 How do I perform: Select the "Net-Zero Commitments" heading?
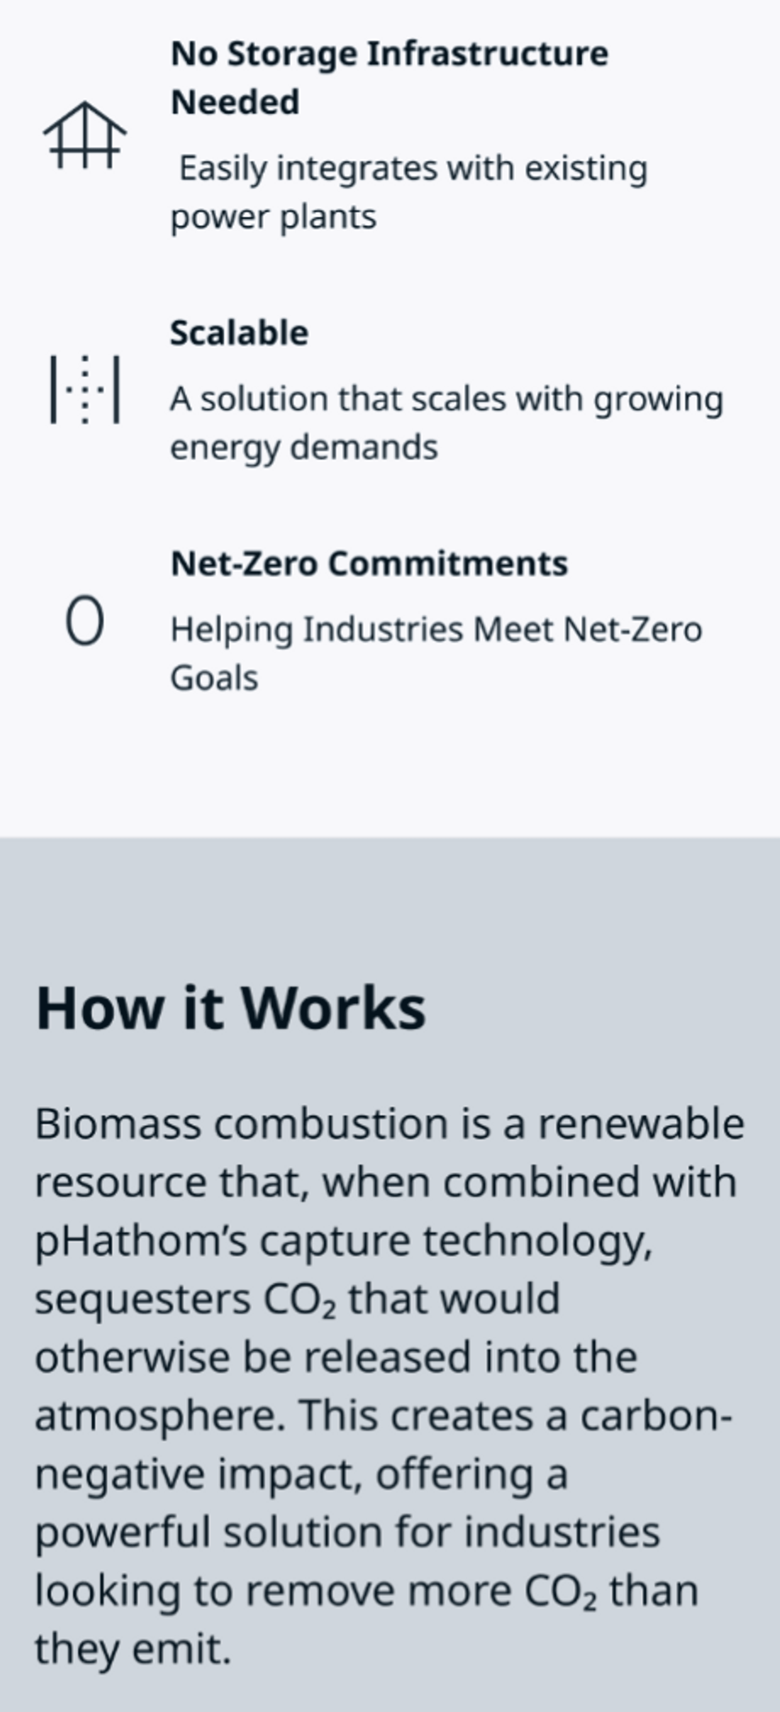point(369,564)
